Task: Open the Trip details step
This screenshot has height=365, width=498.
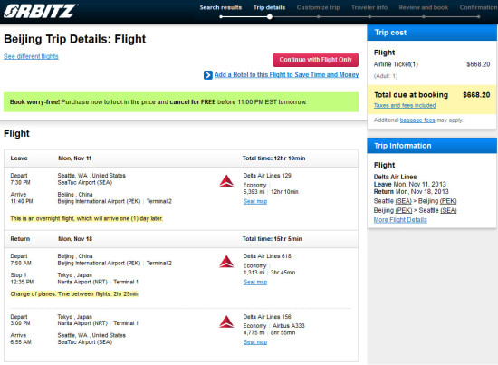Action: coord(269,7)
